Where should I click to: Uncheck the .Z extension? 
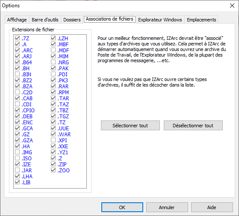pos(53,158)
